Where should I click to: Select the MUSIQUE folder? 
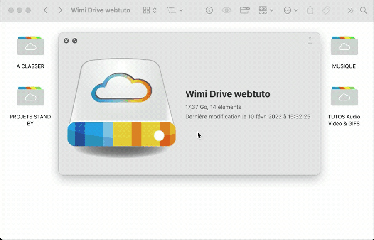[344, 47]
